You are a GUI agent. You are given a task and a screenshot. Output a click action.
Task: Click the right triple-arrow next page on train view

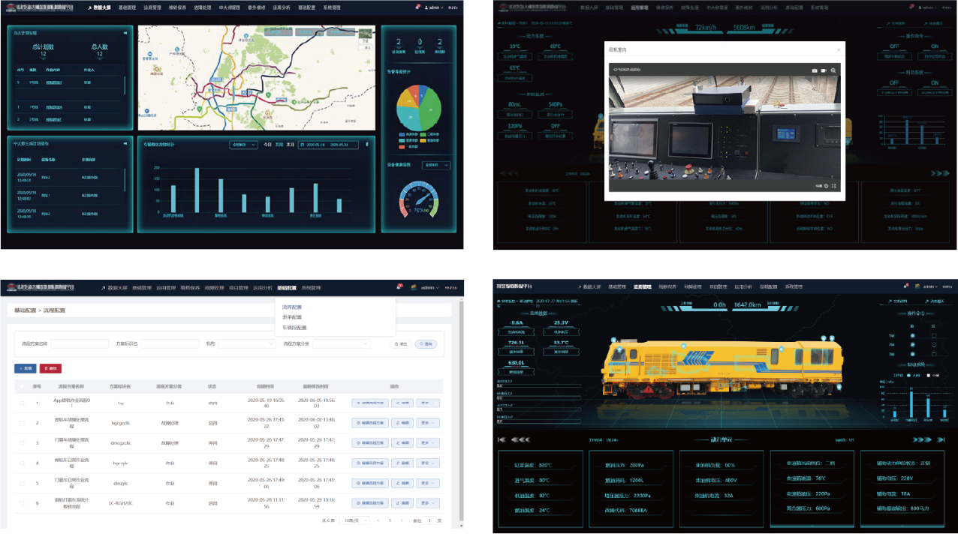(x=919, y=439)
